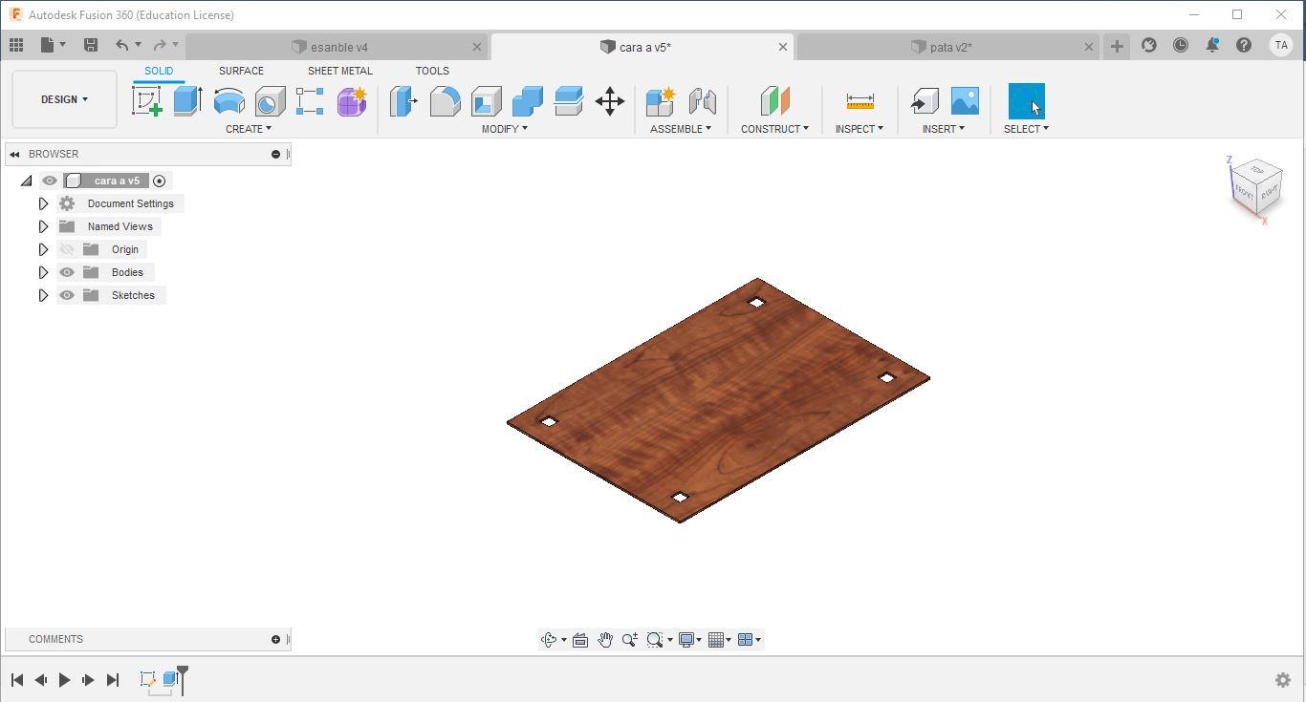This screenshot has width=1306, height=702.
Task: Show the Origin folder via its eye icon
Action: tap(67, 249)
